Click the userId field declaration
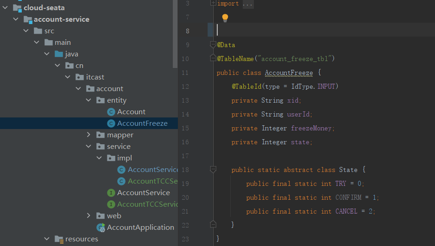435x246 pixels. (298, 114)
